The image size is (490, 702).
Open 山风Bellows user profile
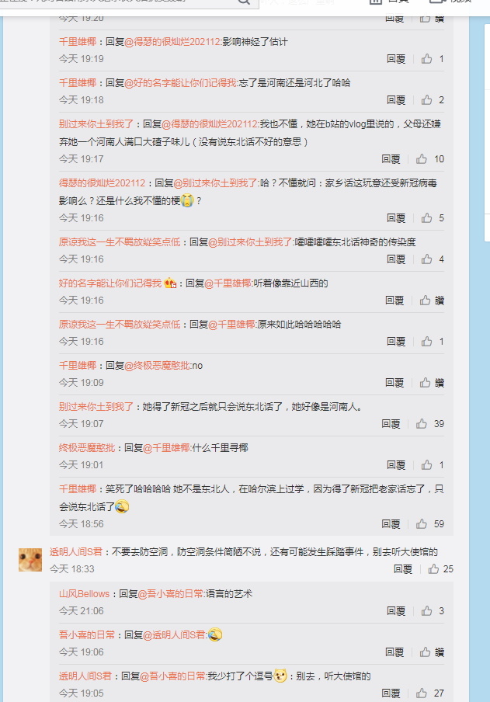(84, 593)
